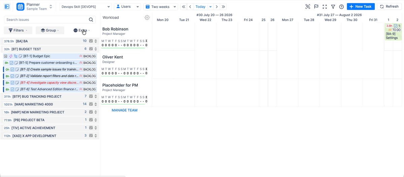Screen dimensions: 404x177
Task: Click the calendar icon on BUDGET TEST row
Action: [x=91, y=49]
